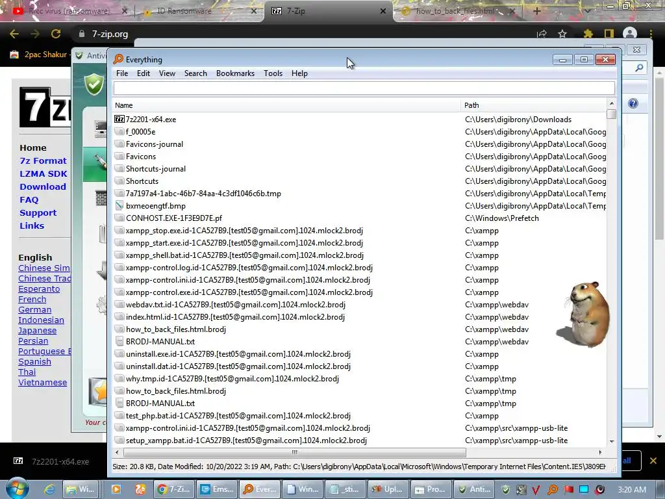Click the browser forward arrow

pos(35,34)
